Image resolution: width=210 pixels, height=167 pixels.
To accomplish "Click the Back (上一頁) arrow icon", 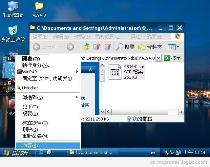I will (x=37, y=47).
